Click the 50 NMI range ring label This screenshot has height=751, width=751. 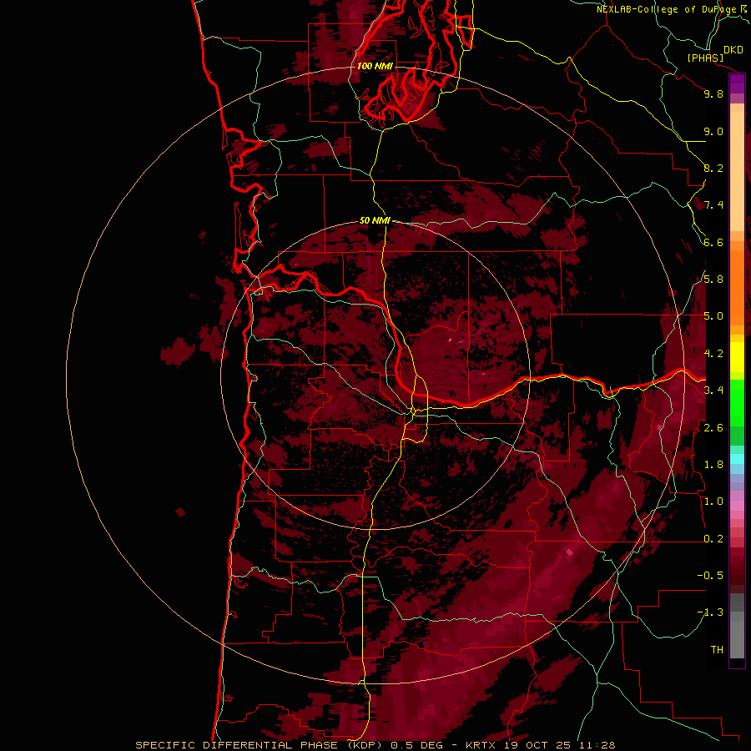point(375,221)
